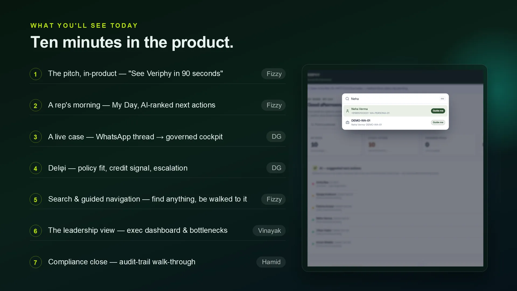This screenshot has width=517, height=291.
Task: Click the Vinayak presenter tag
Action: pos(269,231)
